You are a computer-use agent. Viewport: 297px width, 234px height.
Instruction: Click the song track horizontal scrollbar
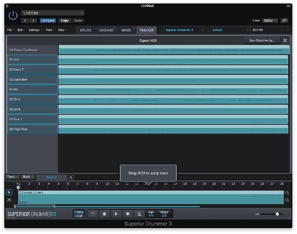tap(35, 206)
